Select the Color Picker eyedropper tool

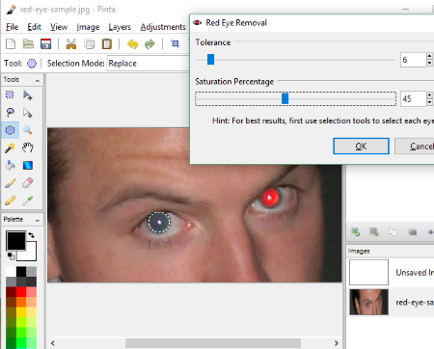click(28, 201)
